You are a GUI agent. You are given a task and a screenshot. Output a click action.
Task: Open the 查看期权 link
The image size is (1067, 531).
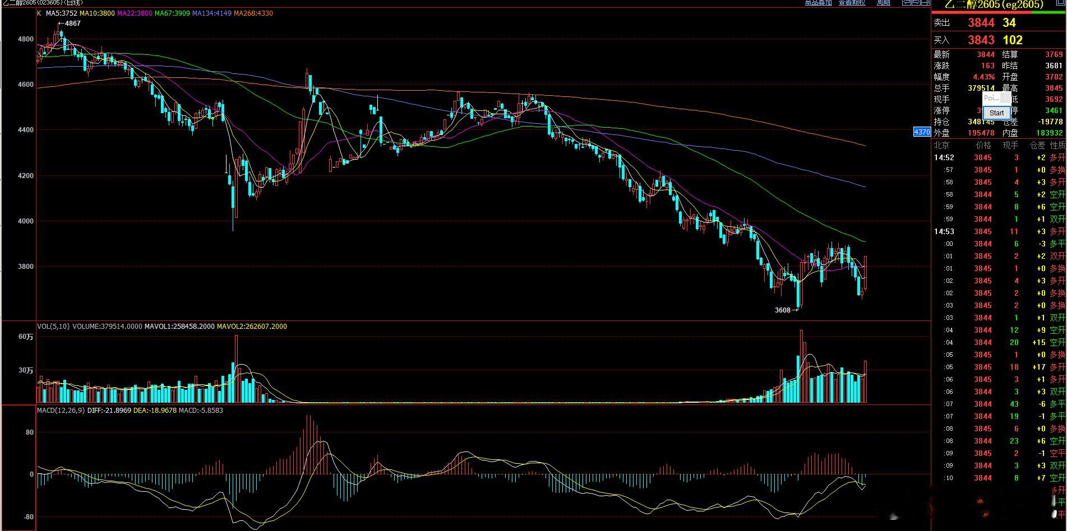tap(852, 3)
